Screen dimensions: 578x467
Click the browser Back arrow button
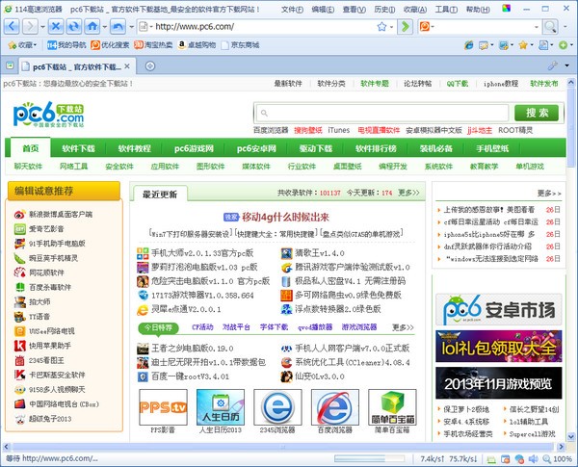pyautogui.click(x=12, y=26)
